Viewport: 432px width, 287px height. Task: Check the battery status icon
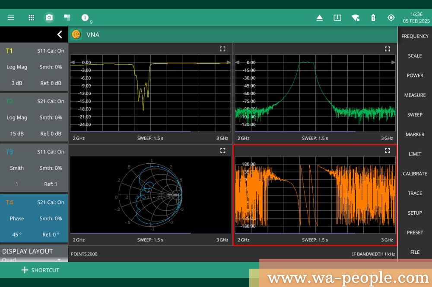click(x=373, y=18)
